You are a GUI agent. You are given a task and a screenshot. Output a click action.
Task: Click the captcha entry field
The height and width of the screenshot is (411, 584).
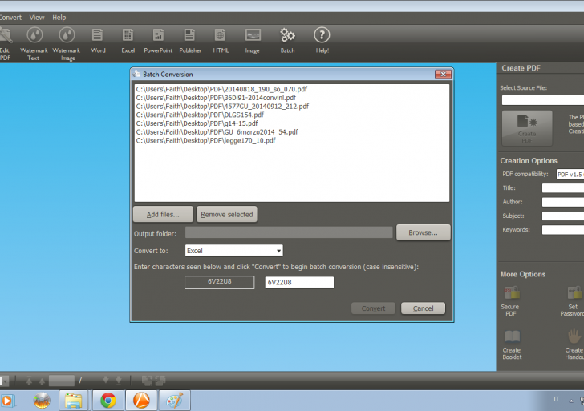pyautogui.click(x=299, y=282)
